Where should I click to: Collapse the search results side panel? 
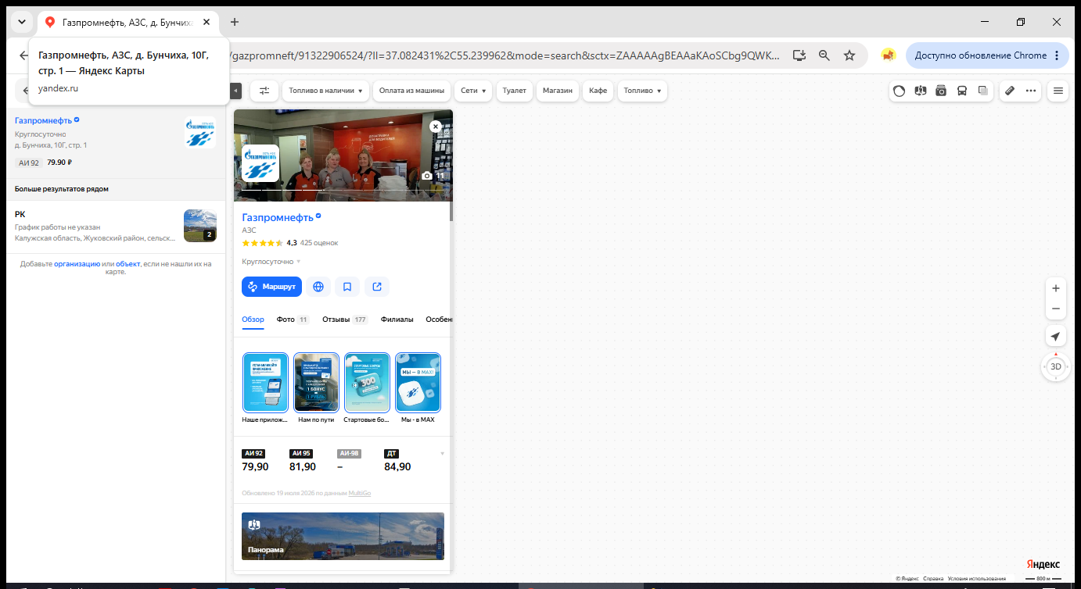236,91
